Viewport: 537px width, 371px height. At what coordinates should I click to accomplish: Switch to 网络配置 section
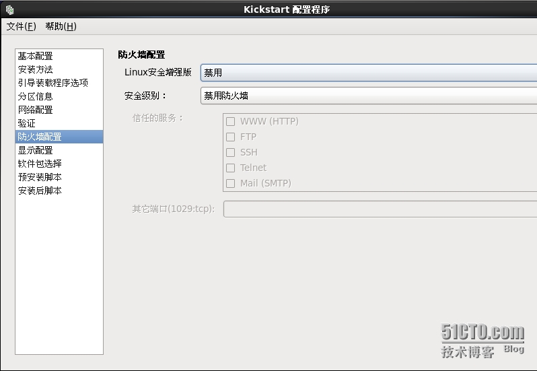point(59,110)
